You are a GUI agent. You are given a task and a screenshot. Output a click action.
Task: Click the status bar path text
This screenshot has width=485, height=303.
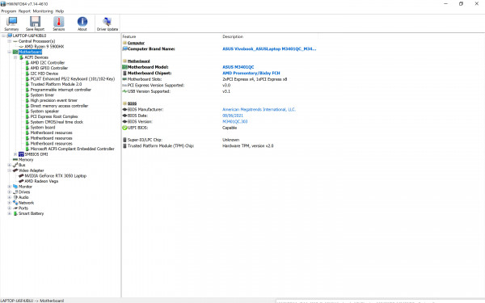pyautogui.click(x=32, y=301)
